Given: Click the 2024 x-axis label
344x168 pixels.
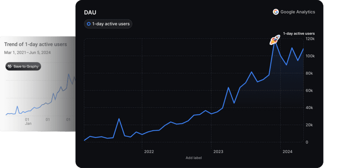Looking at the screenshot, I should [287, 152].
